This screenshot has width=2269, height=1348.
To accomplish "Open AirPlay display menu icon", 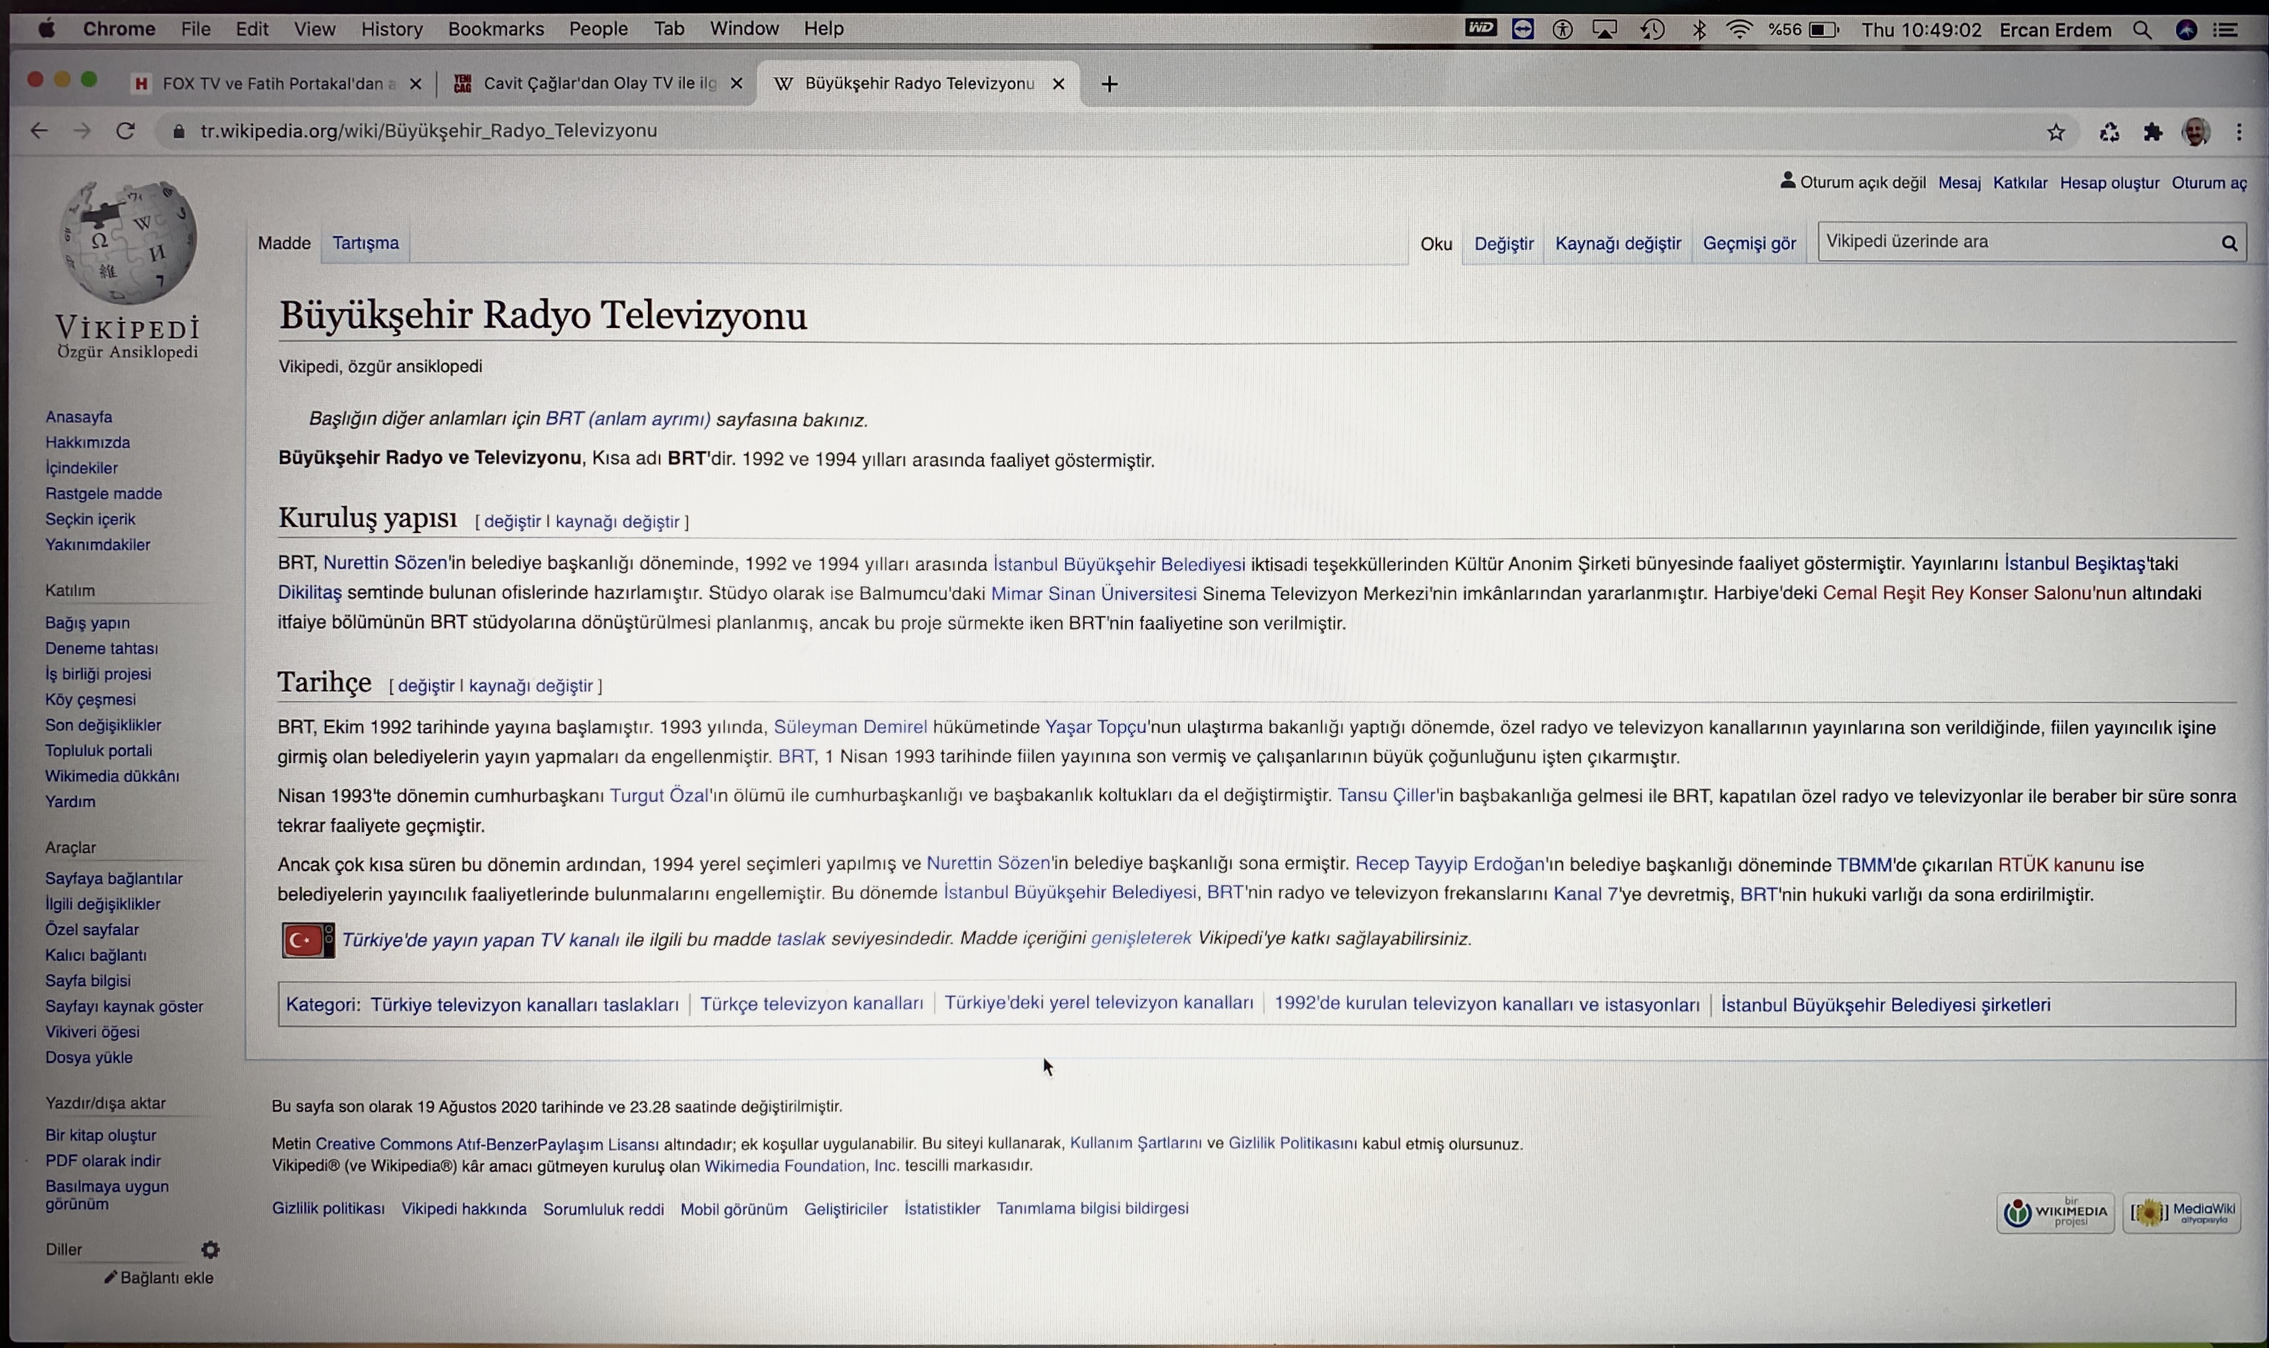I will [1605, 30].
